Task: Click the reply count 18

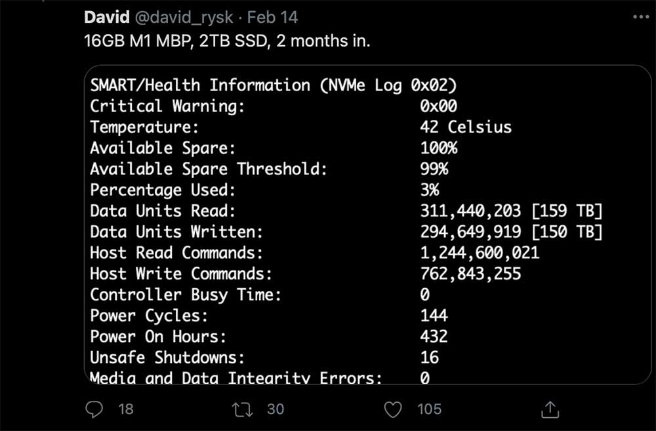Action: coord(125,409)
